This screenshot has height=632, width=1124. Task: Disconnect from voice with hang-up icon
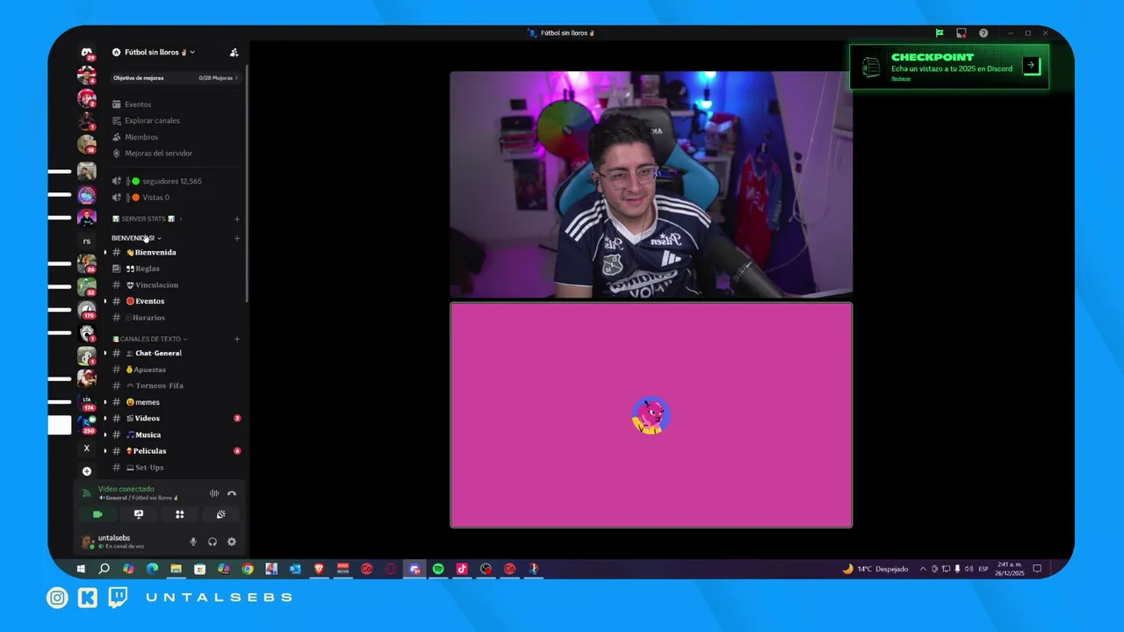pyautogui.click(x=232, y=493)
